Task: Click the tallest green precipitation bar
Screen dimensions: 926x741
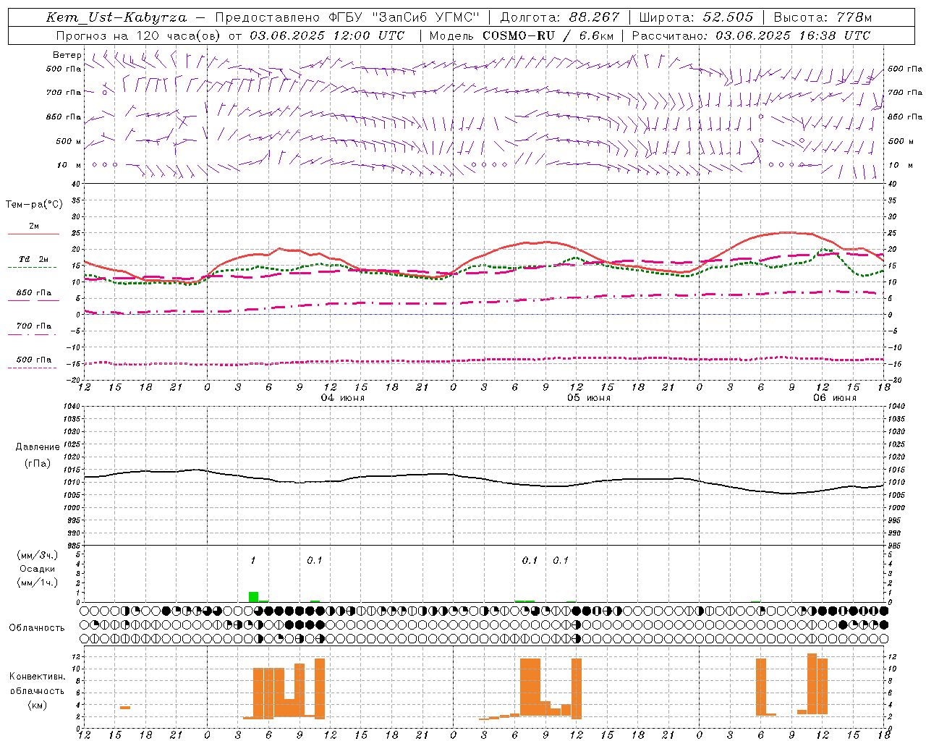Action: (253, 597)
